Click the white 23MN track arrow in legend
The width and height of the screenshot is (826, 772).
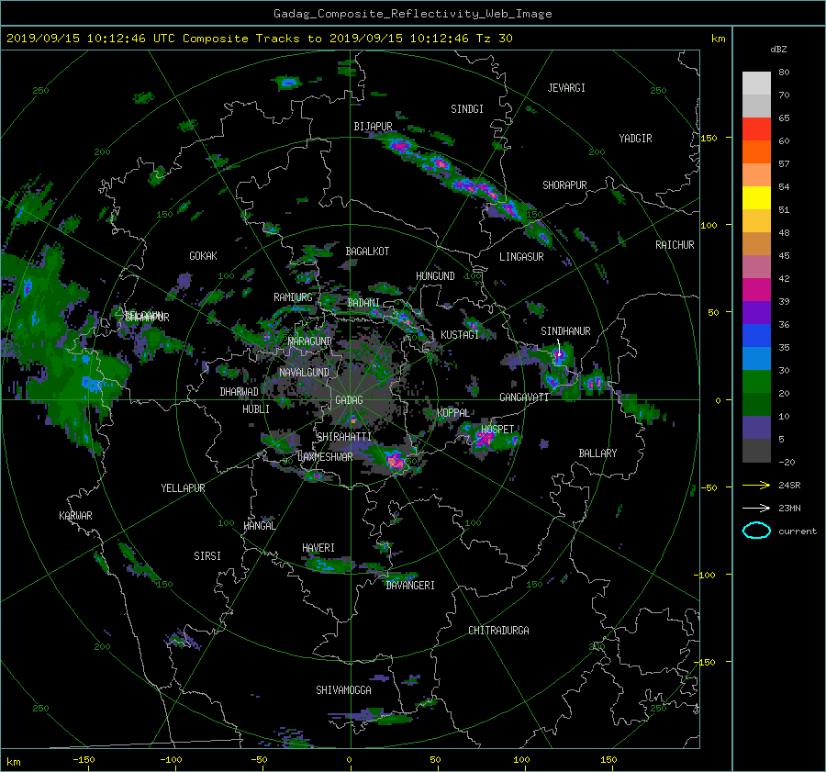click(756, 508)
